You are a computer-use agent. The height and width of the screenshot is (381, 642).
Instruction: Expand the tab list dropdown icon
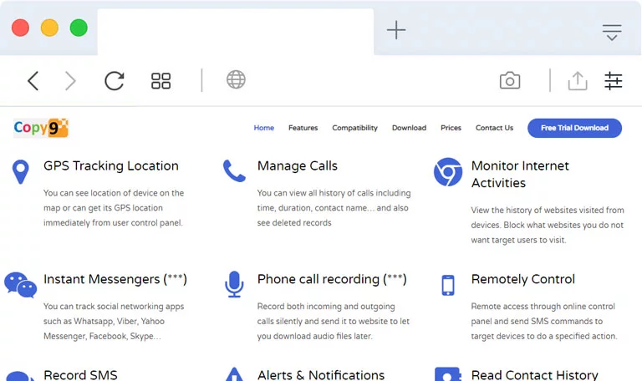[x=612, y=33]
